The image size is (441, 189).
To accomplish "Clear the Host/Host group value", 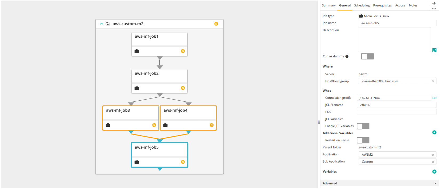I will (433, 81).
